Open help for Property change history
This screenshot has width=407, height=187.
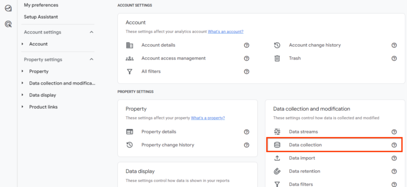pyautogui.click(x=247, y=145)
